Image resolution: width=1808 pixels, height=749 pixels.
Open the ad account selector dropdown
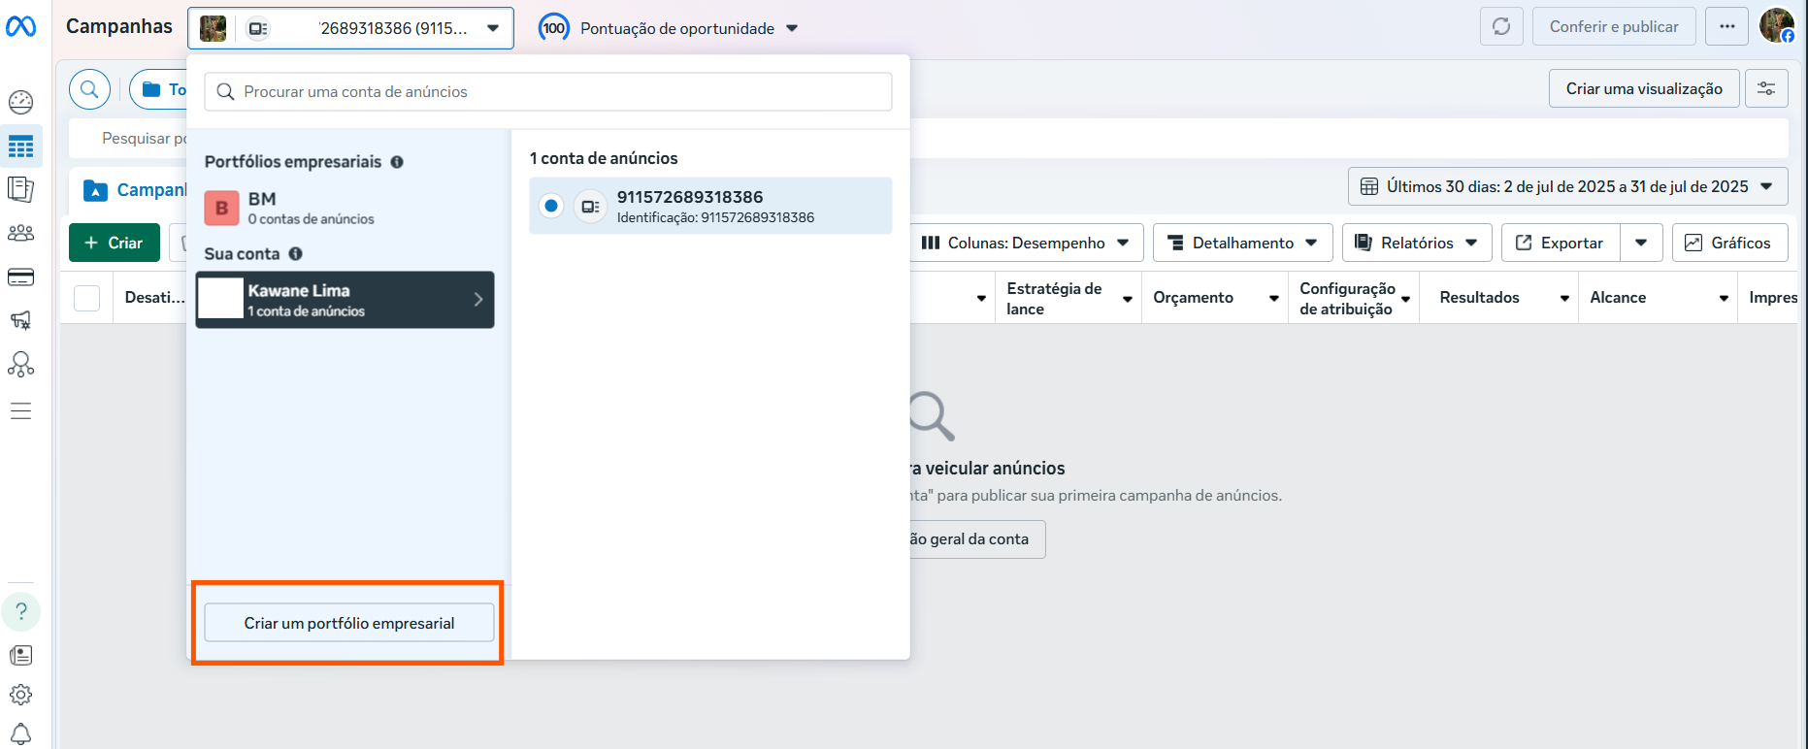[x=350, y=28]
